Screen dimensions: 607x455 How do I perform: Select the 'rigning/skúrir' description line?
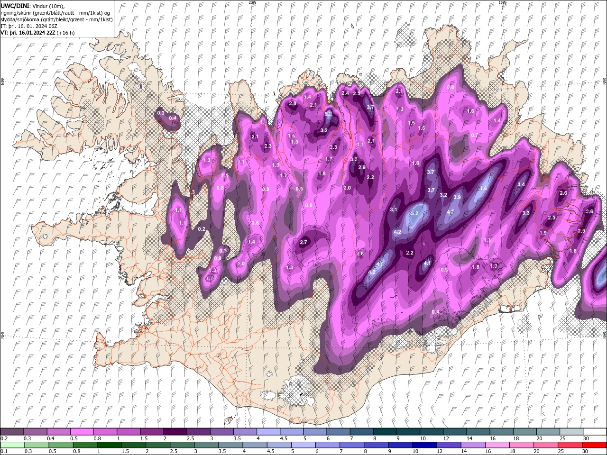coord(55,13)
